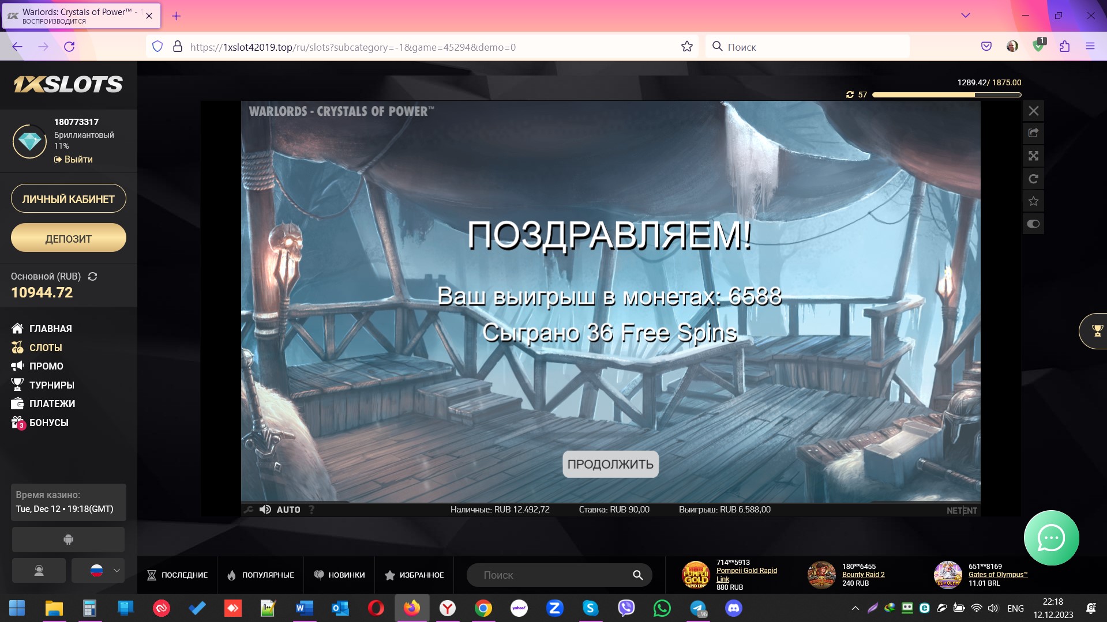Viewport: 1107px width, 622px height.
Task: Close the Warlords browser tab
Action: (149, 16)
